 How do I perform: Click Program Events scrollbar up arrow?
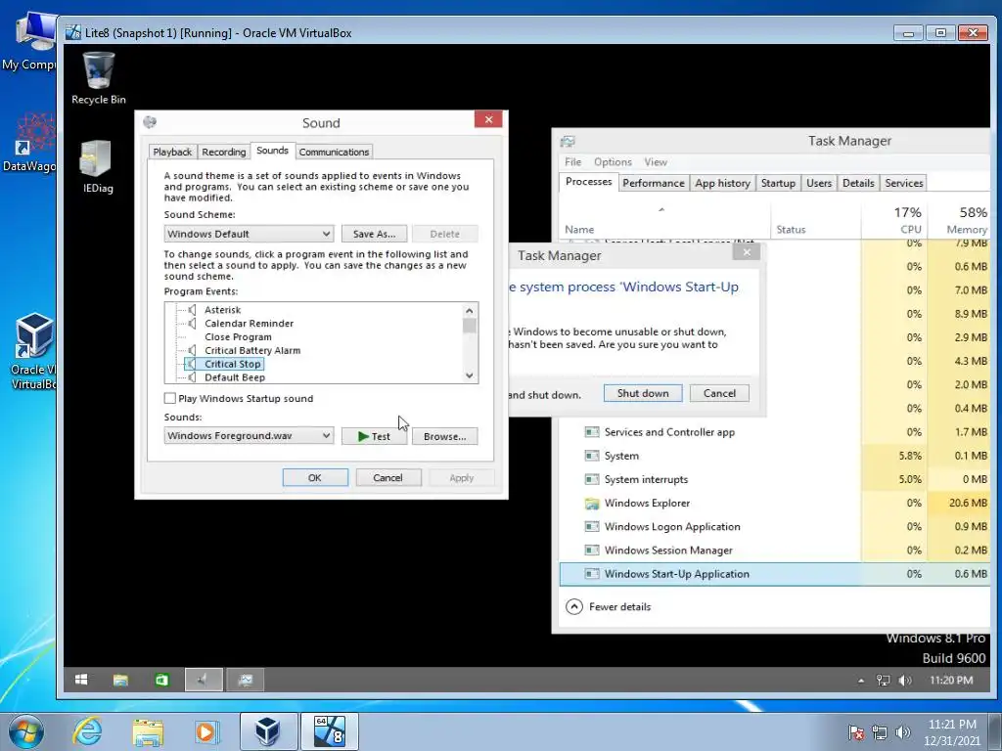click(x=470, y=310)
